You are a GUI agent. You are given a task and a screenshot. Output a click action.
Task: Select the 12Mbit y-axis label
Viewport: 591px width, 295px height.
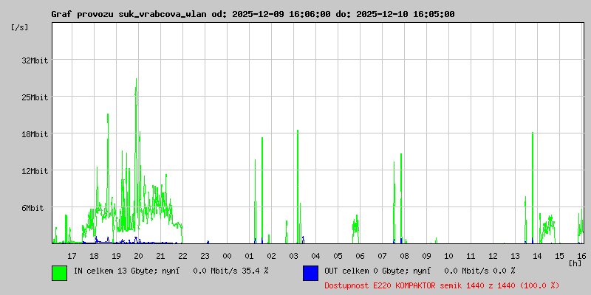[35, 171]
